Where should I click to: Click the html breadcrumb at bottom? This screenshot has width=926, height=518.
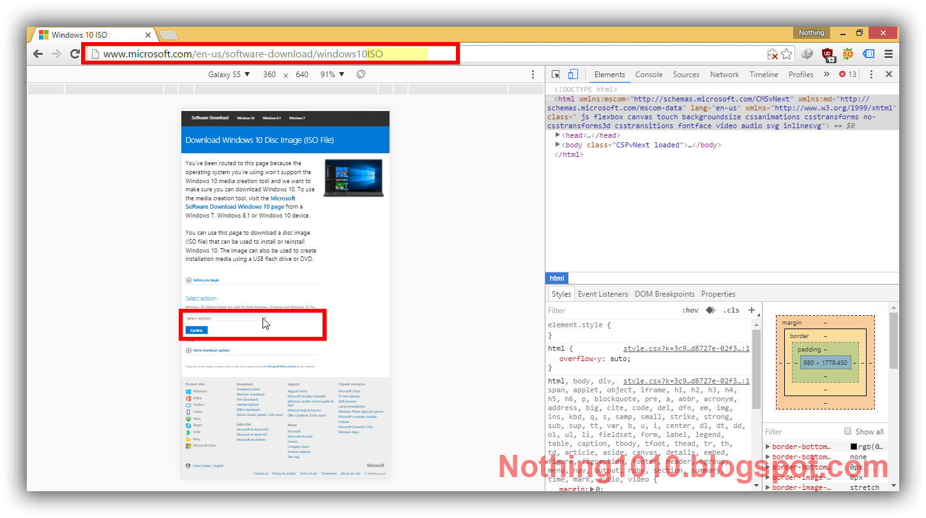pyautogui.click(x=557, y=278)
